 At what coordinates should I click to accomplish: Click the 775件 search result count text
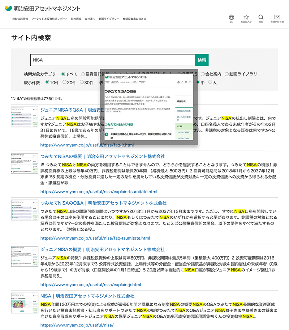[x=36, y=99]
